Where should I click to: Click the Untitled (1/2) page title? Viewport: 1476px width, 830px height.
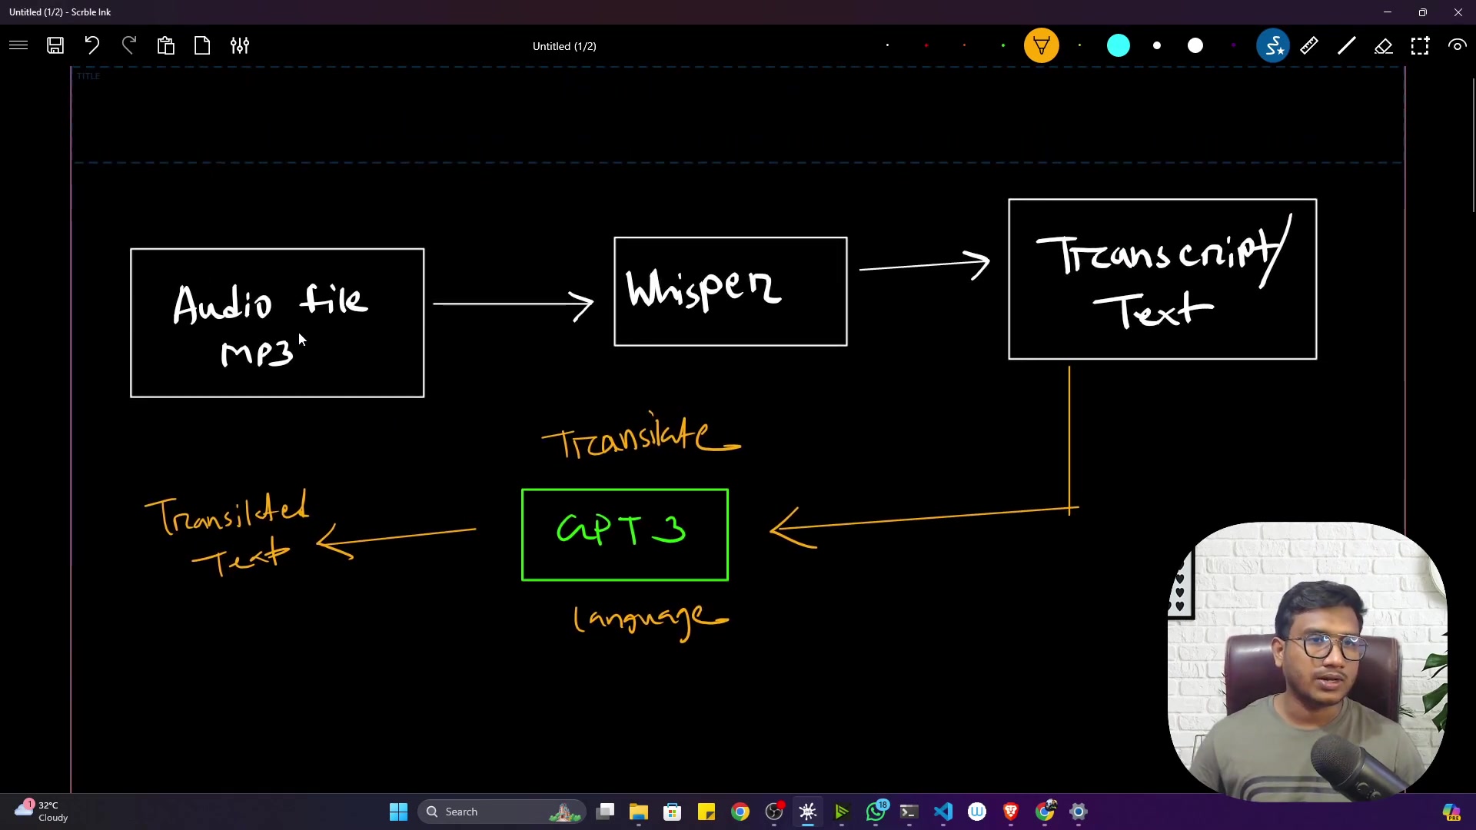pos(564,46)
